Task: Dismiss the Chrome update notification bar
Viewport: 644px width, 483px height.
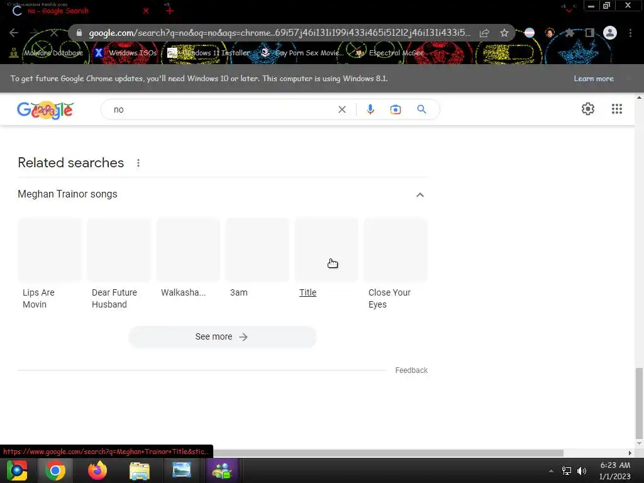Action: pyautogui.click(x=629, y=79)
